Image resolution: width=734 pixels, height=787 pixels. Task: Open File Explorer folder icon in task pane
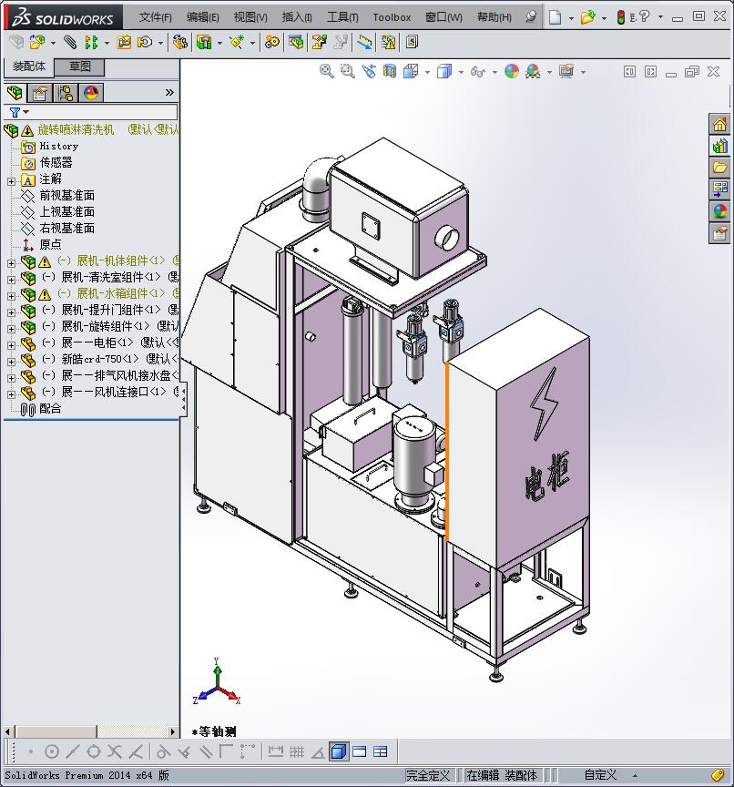click(720, 168)
